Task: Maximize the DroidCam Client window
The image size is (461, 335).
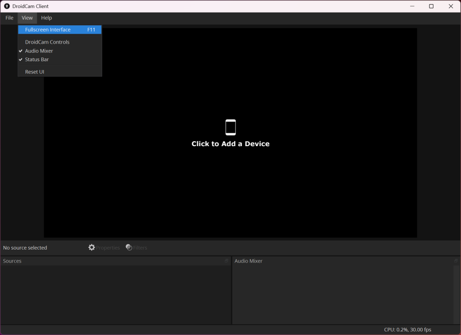Action: tap(431, 6)
